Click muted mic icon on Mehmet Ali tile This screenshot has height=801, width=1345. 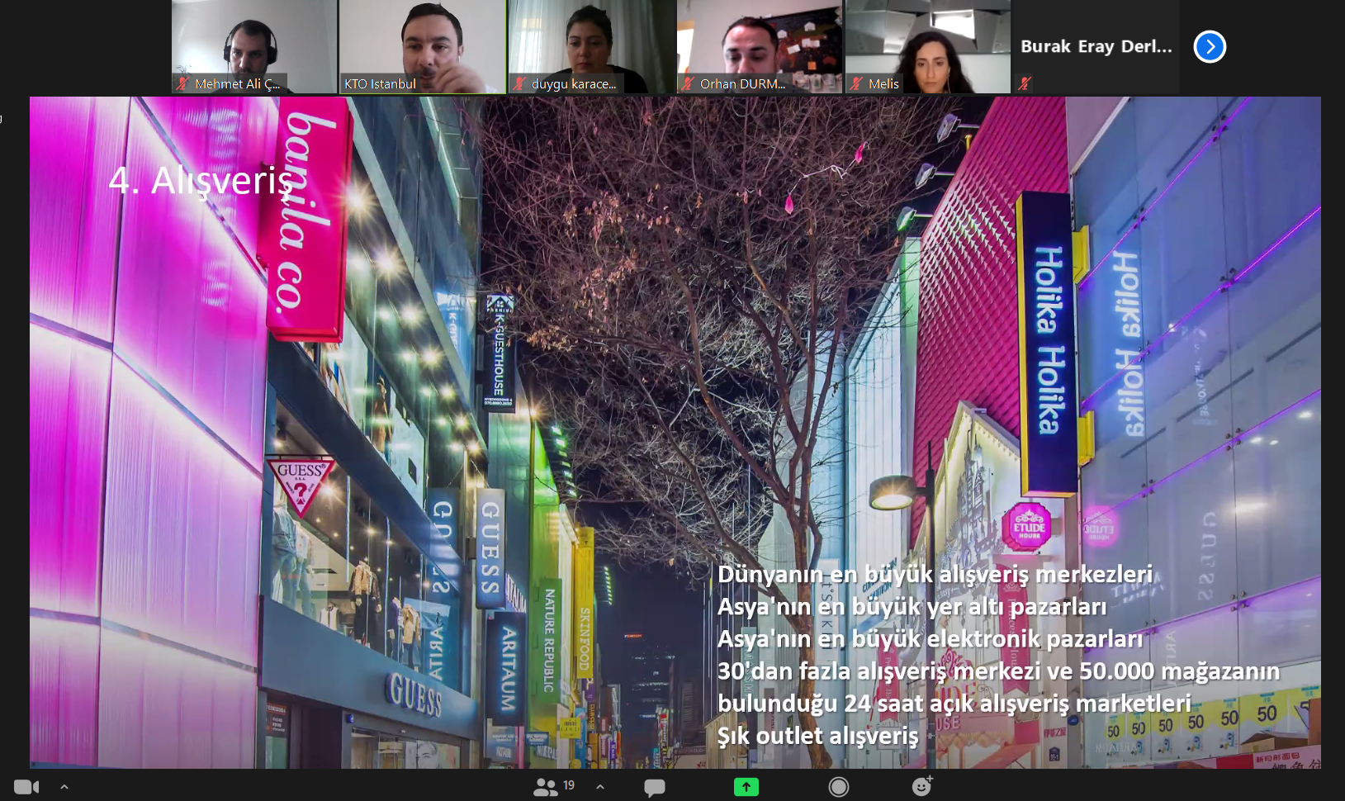coord(182,83)
